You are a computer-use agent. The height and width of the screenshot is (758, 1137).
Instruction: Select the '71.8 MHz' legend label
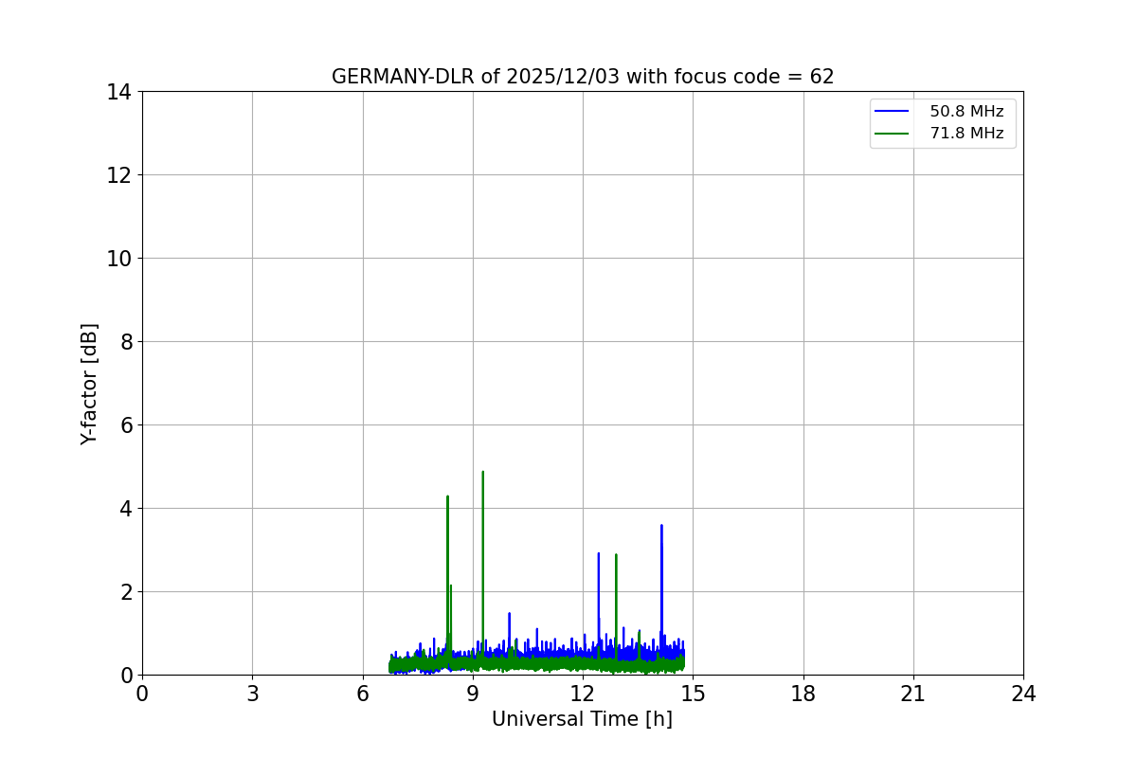(966, 134)
